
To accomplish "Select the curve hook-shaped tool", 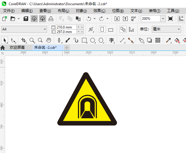I will pyautogui.click(x=76, y=40).
